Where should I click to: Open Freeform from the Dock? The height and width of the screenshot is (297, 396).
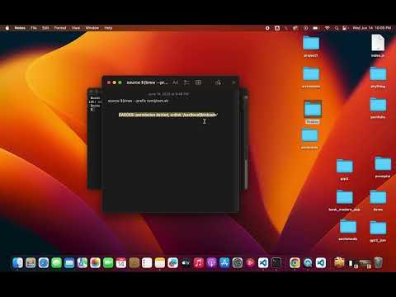pyautogui.click(x=172, y=263)
